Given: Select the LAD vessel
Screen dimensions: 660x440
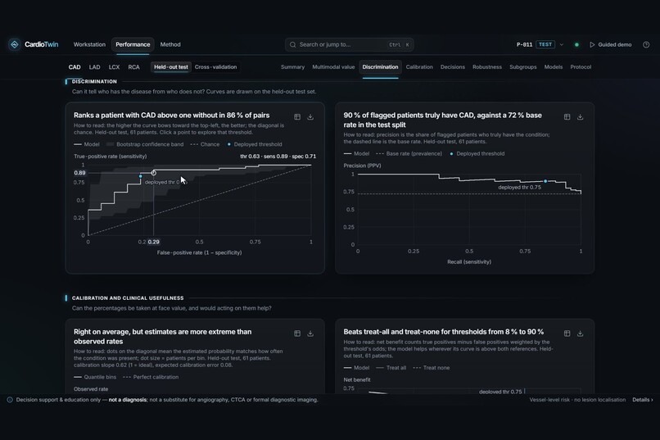Looking at the screenshot, I should click(x=94, y=67).
